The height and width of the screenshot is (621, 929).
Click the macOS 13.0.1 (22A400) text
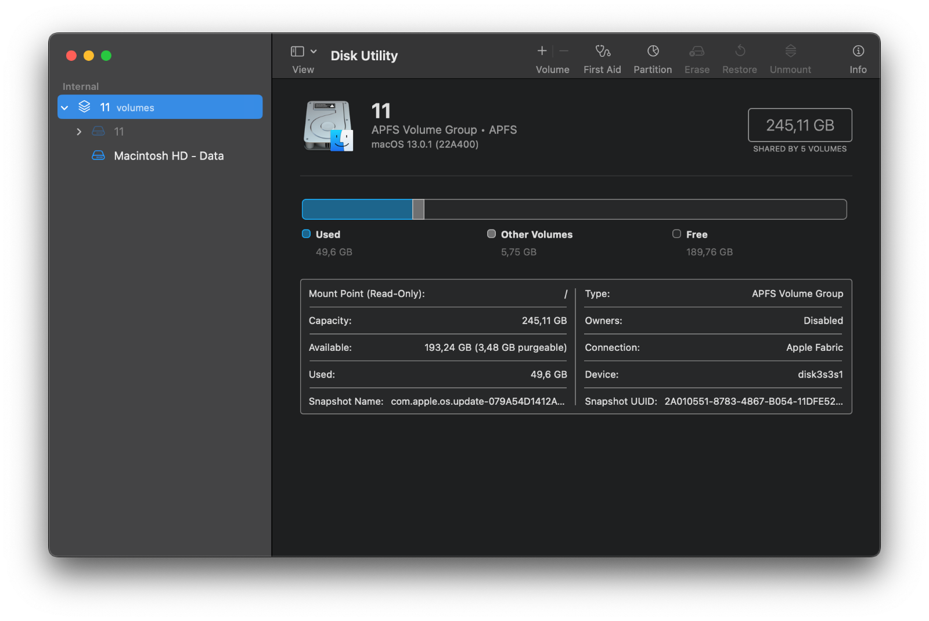pyautogui.click(x=425, y=144)
